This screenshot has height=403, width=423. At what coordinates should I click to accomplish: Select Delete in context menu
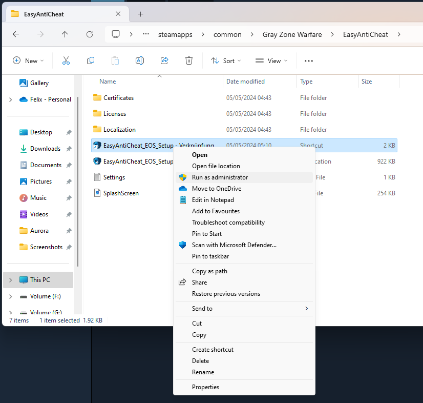244,360
